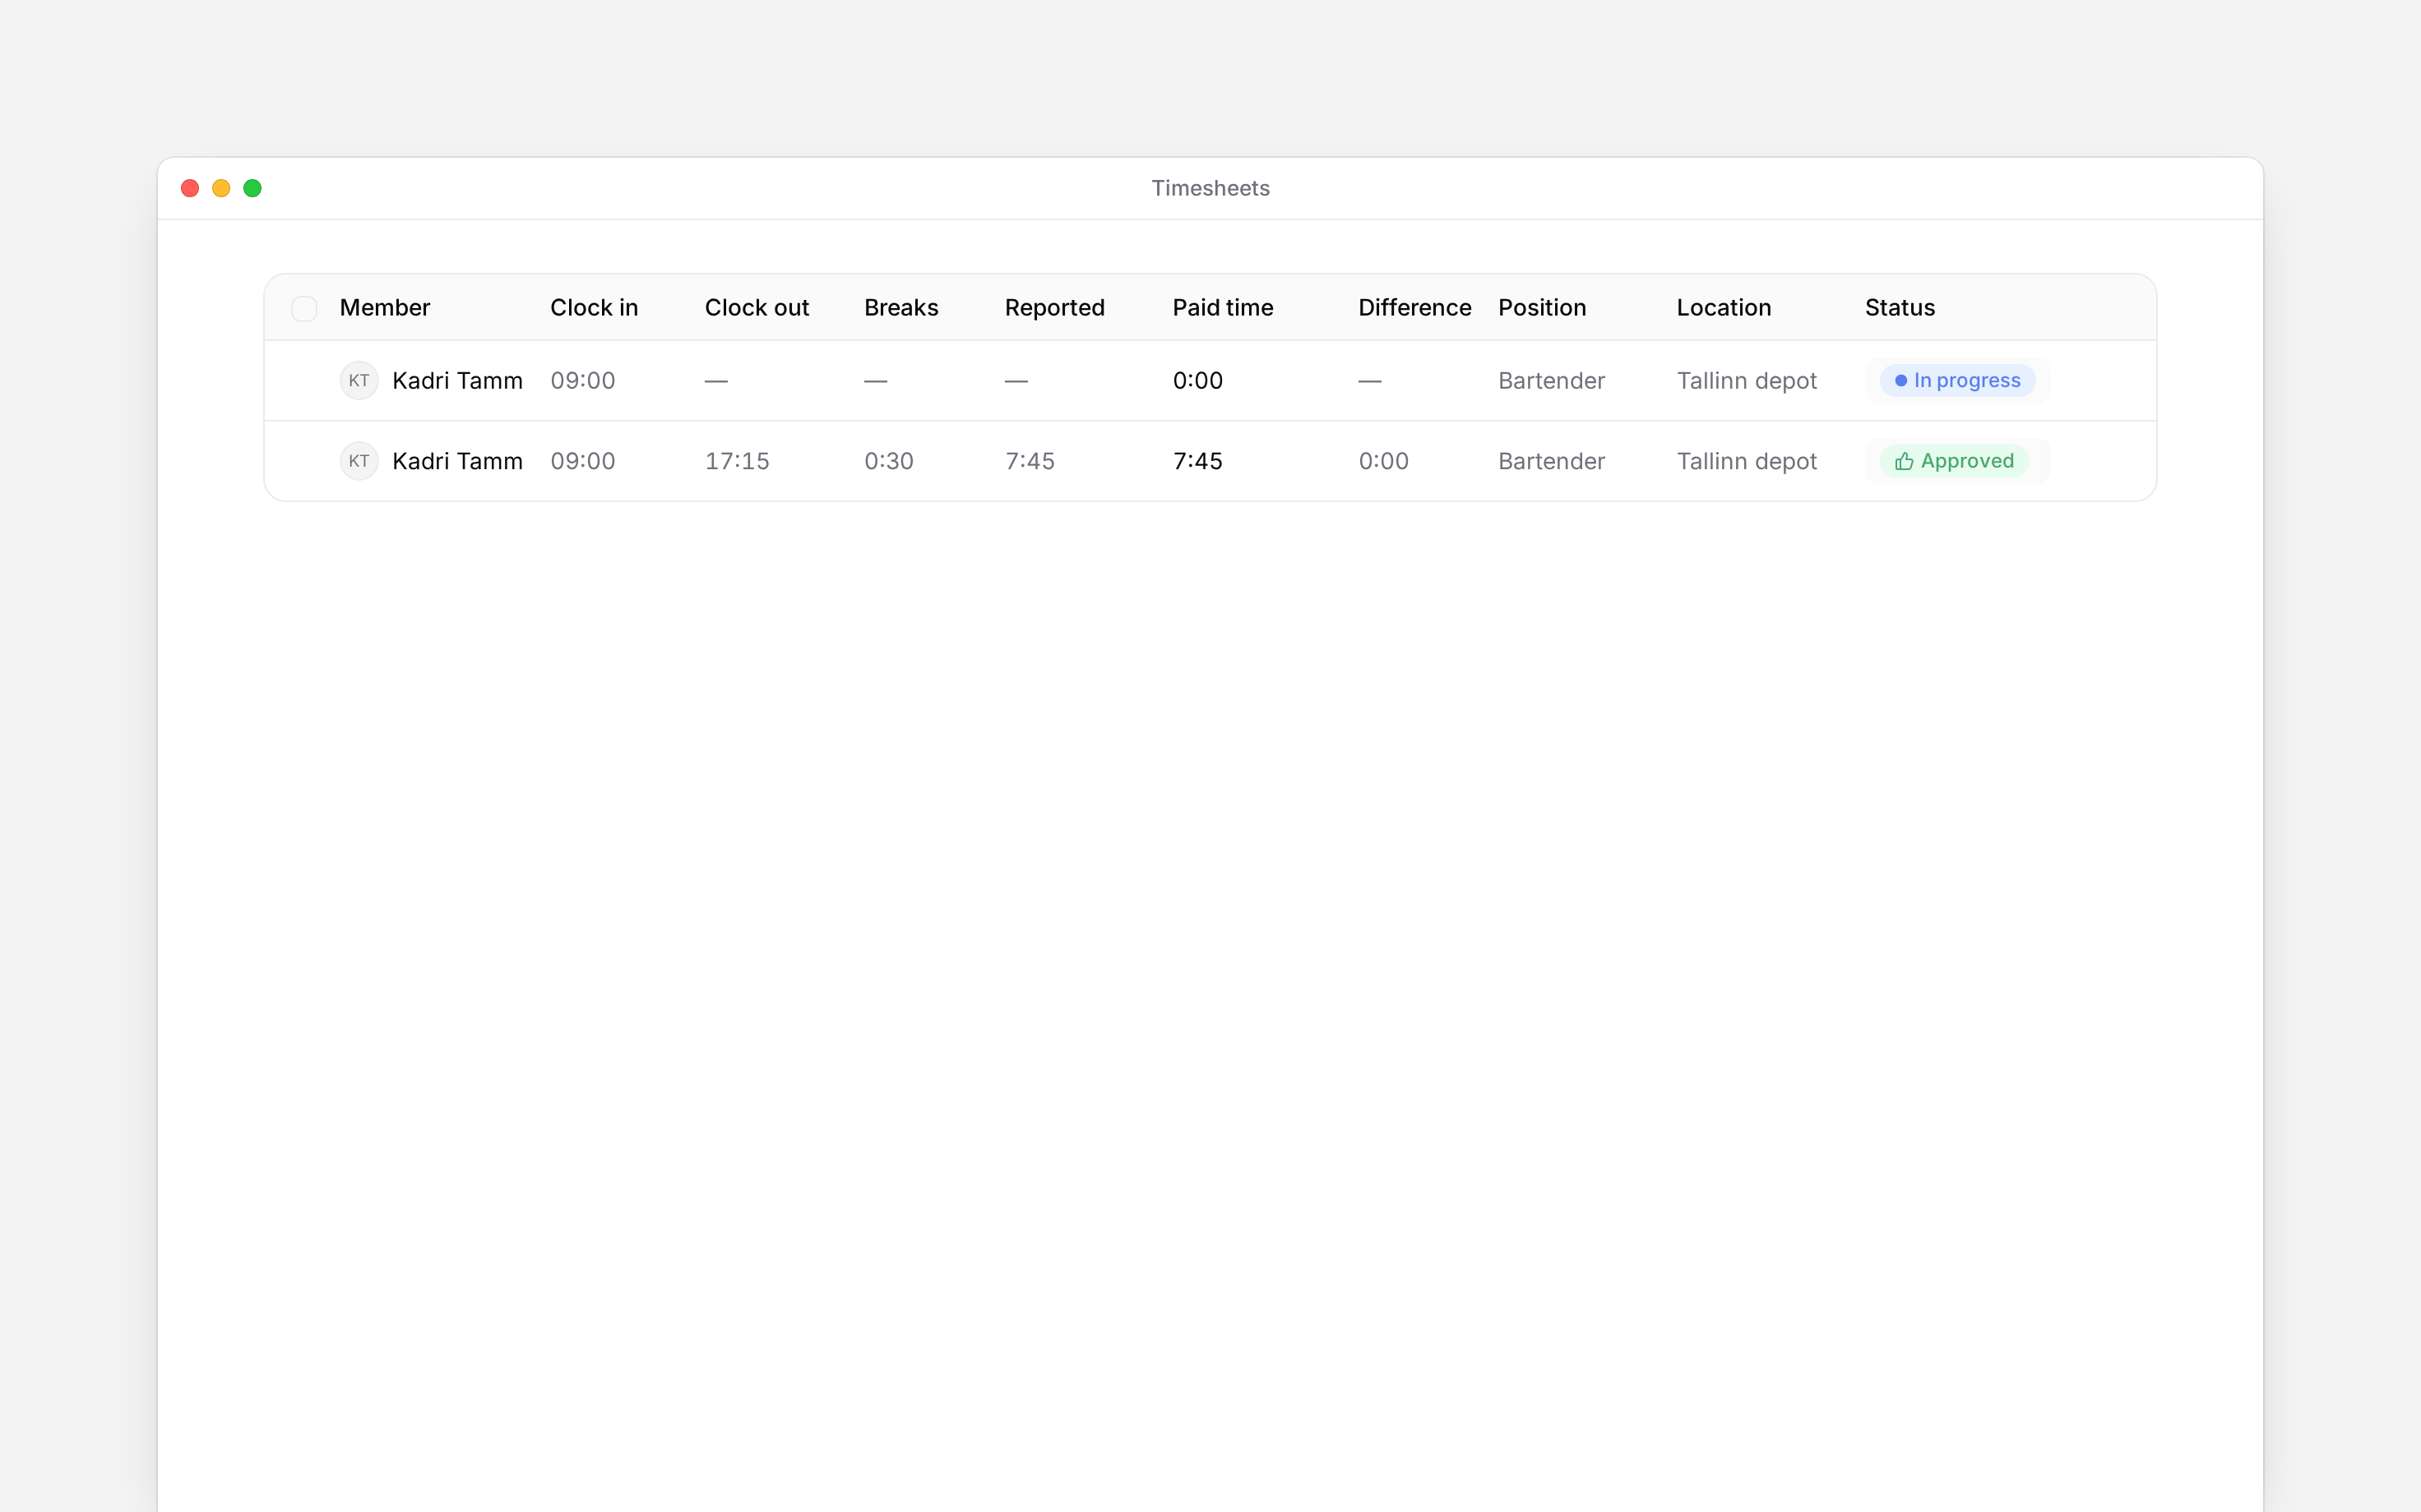Click the Paid time column header

pyautogui.click(x=1223, y=308)
